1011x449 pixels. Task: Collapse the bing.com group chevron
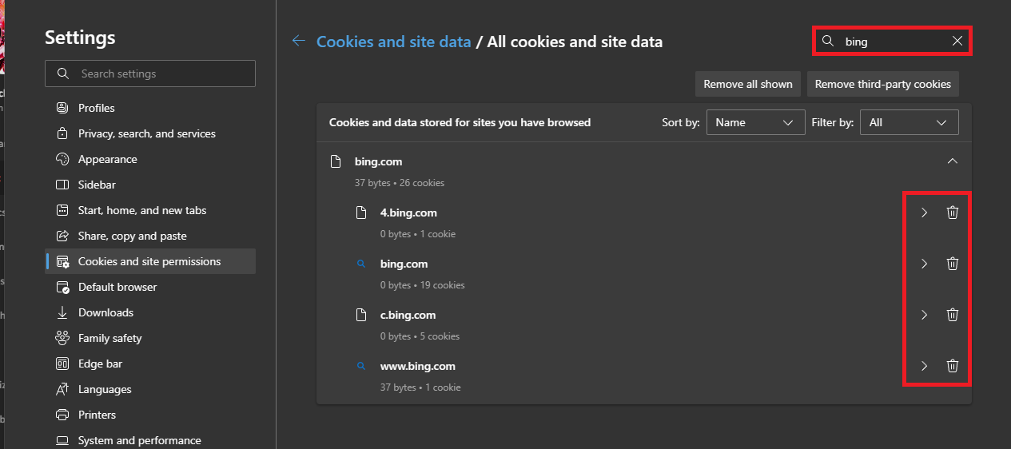952,161
